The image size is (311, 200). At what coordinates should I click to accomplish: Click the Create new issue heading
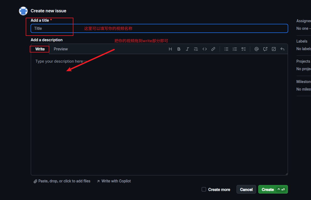pos(48,11)
